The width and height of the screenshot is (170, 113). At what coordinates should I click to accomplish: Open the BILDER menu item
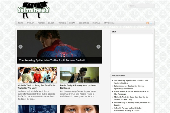pyautogui.click(x=51, y=23)
